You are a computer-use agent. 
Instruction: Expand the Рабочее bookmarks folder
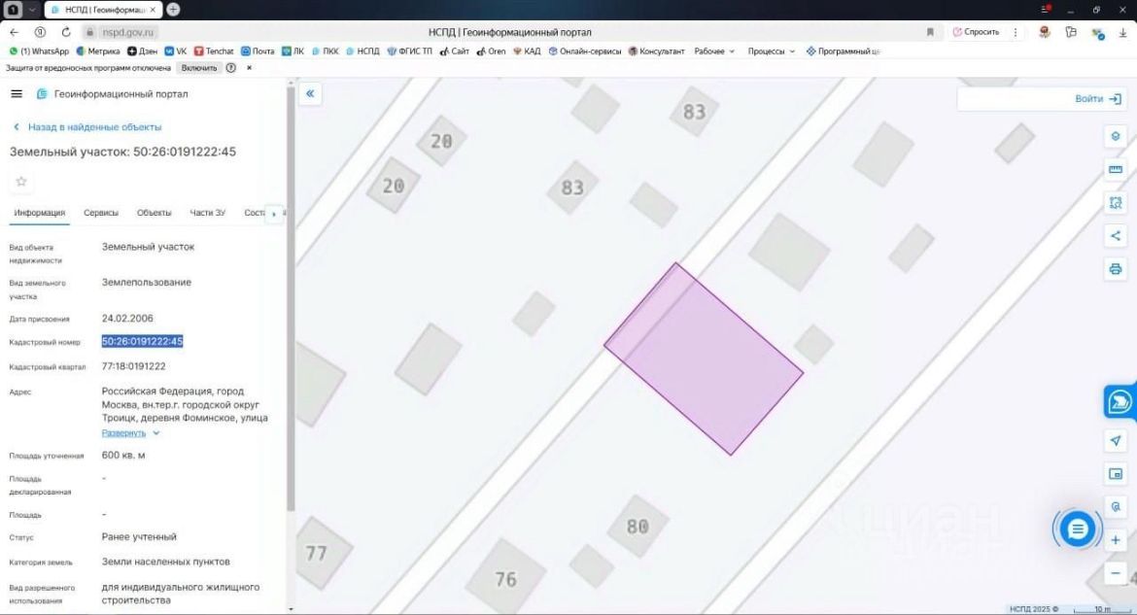(x=714, y=51)
